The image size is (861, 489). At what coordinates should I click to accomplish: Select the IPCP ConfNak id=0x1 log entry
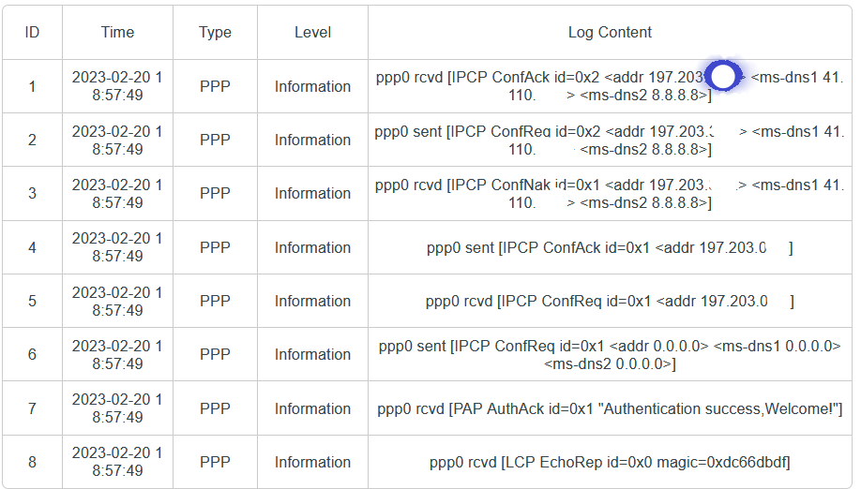(x=610, y=194)
